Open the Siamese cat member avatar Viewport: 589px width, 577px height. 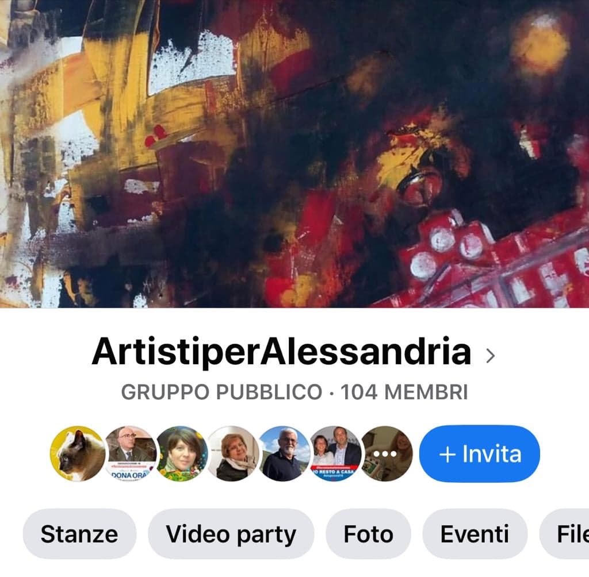pyautogui.click(x=78, y=453)
